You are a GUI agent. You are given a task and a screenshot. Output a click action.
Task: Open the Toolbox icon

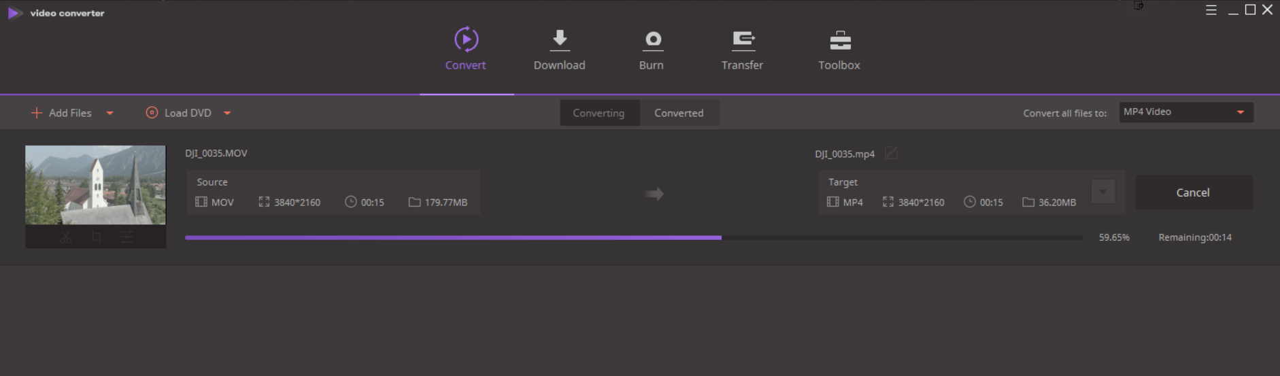tap(840, 40)
